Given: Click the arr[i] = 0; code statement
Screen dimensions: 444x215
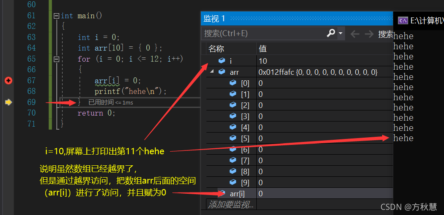Looking at the screenshot, I should 118,81.
